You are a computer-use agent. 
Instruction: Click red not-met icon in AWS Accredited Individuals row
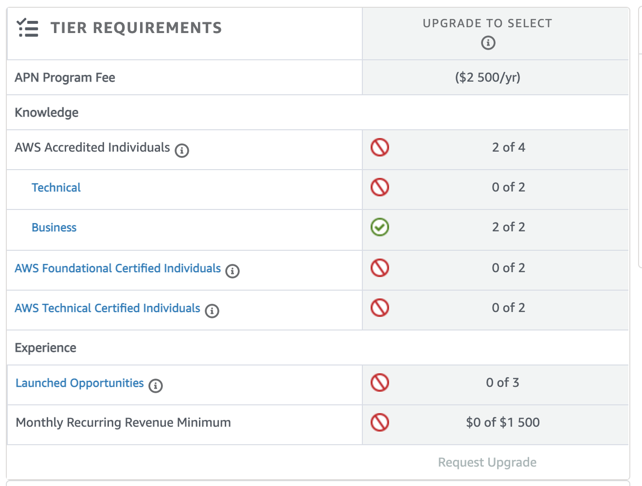point(380,147)
